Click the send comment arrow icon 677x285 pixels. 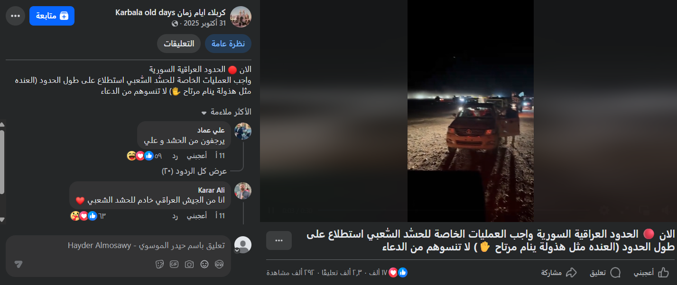coord(18,264)
